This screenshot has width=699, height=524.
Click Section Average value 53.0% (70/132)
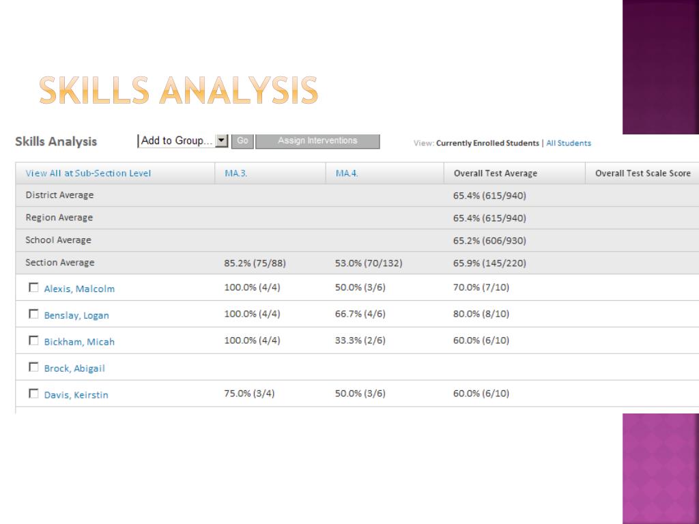369,263
